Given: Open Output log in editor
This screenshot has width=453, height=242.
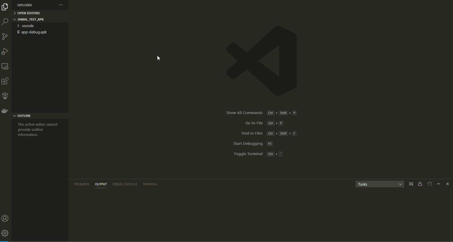Looking at the screenshot, I should click(x=429, y=184).
